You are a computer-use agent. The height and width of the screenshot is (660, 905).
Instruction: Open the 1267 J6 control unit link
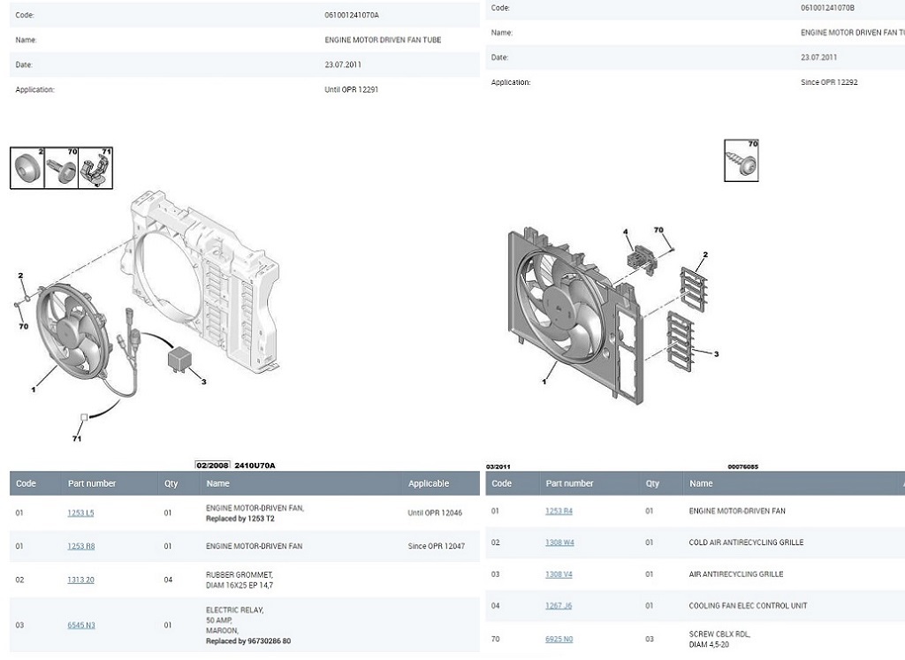[x=559, y=606]
